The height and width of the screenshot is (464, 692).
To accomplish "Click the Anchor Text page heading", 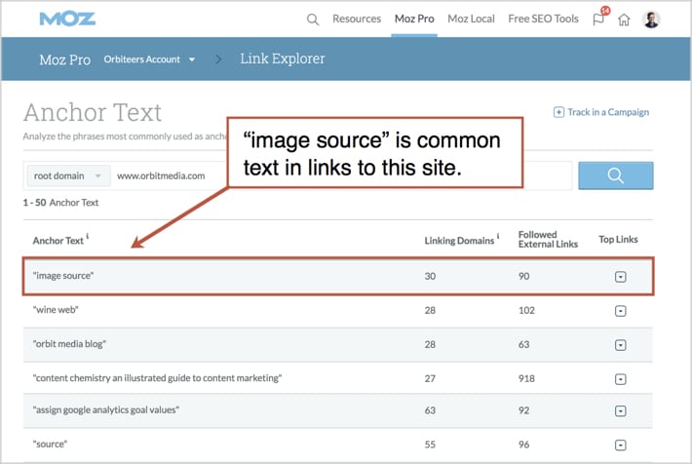I will (93, 112).
